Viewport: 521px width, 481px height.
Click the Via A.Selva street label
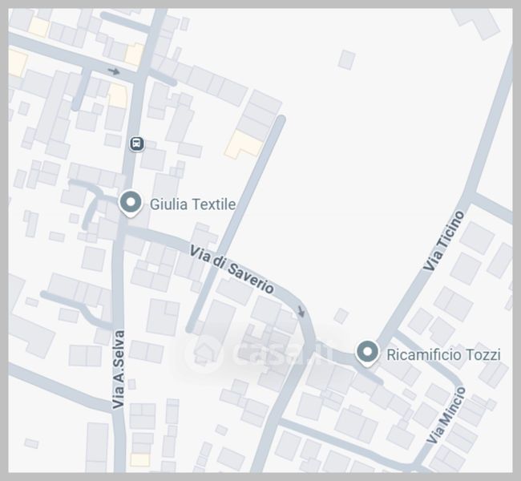(119, 370)
